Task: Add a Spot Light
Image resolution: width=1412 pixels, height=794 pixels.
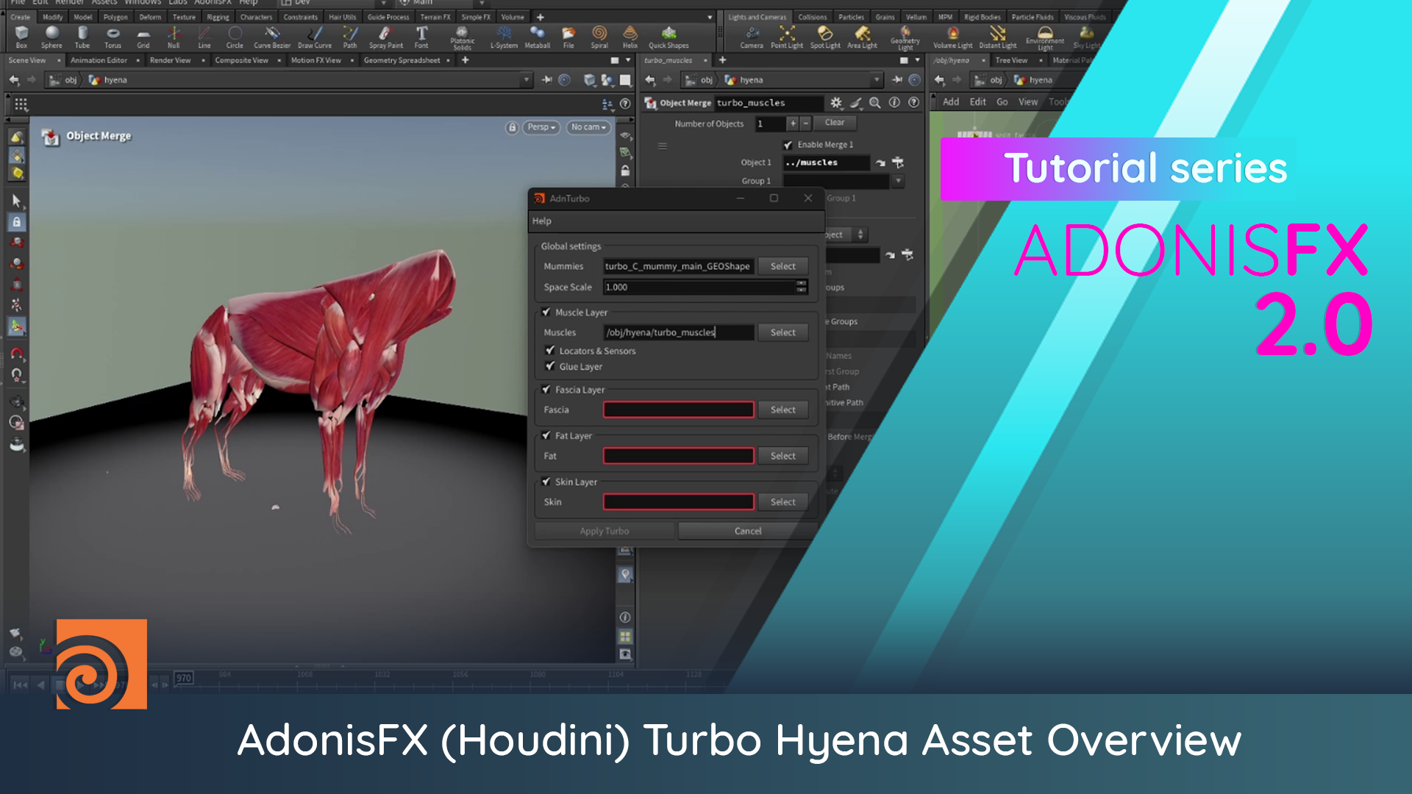Action: [x=825, y=37]
